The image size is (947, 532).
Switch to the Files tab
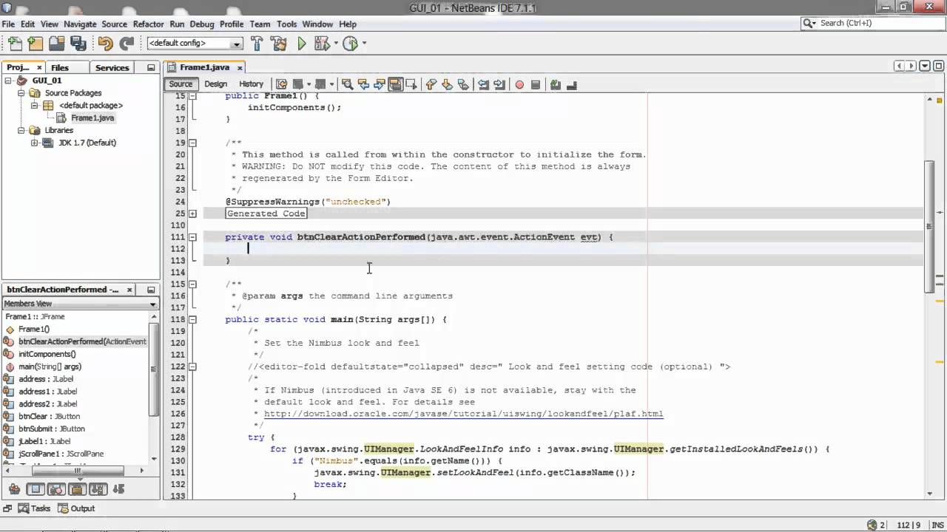pyautogui.click(x=60, y=67)
